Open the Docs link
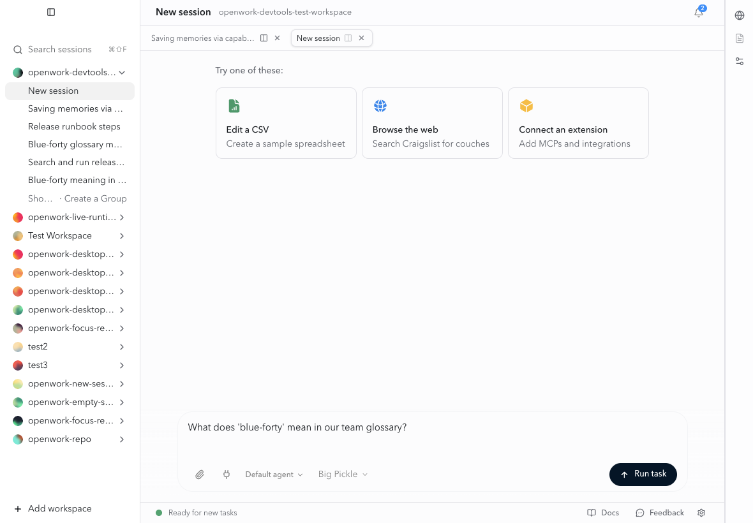 click(x=603, y=513)
